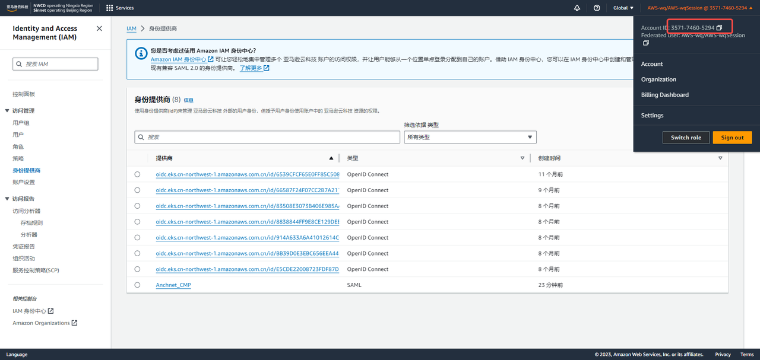760x360 pixels.
Task: Click the provider search box
Action: point(267,137)
